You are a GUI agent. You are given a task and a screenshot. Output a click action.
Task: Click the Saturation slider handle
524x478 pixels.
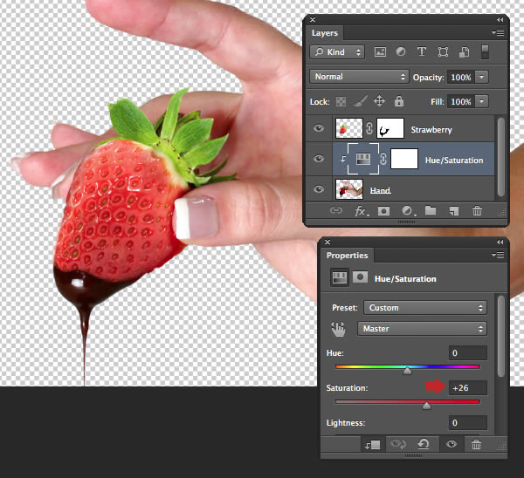coord(426,406)
